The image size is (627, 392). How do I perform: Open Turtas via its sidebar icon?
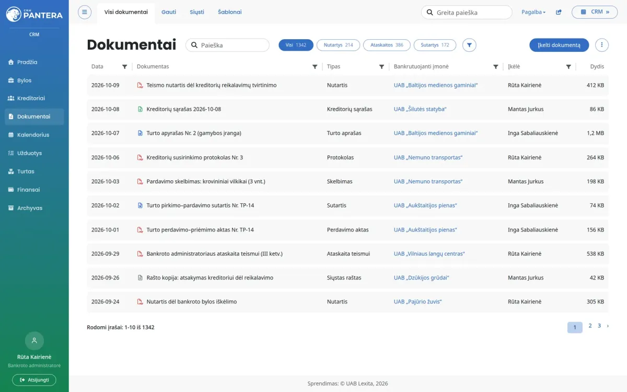click(x=11, y=171)
